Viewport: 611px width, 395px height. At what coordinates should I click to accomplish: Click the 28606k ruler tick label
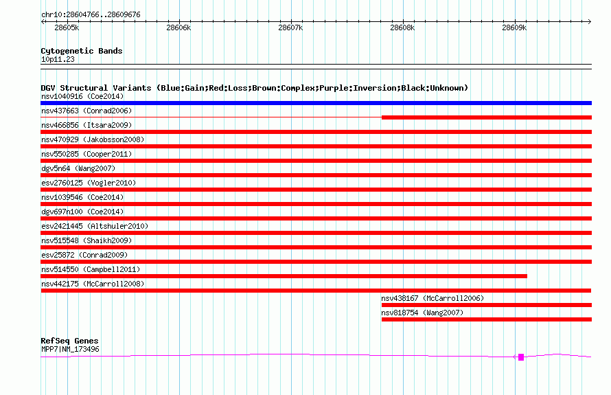(178, 27)
